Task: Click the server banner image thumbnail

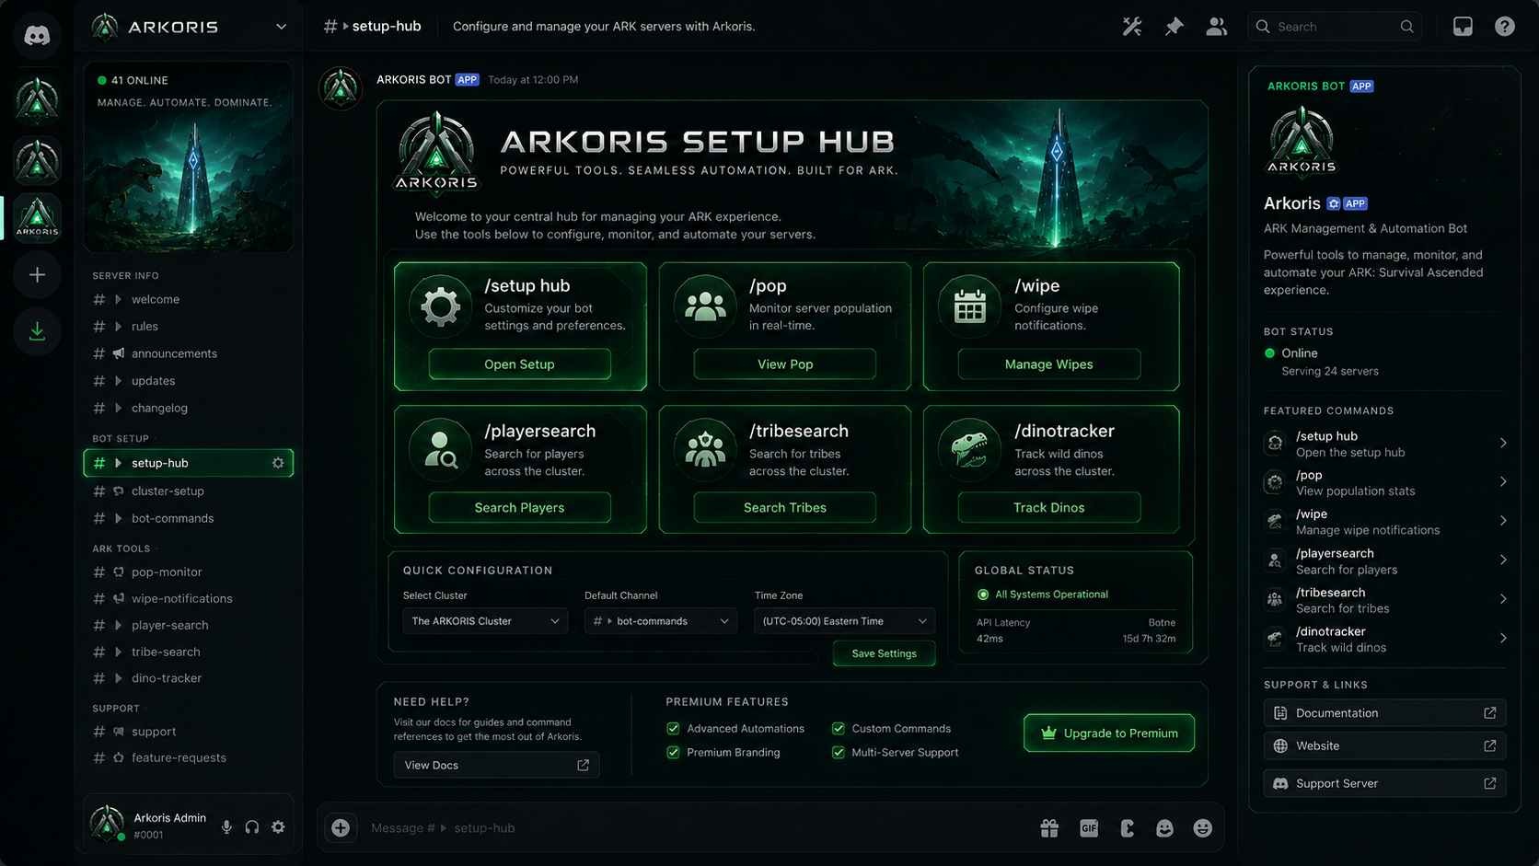Action: 189,157
